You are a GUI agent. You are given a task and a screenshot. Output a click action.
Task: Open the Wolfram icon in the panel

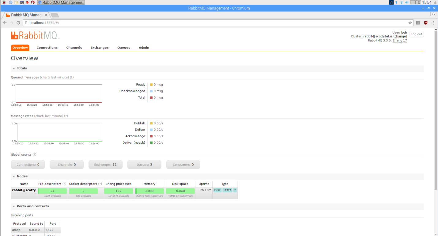(x=33, y=2)
